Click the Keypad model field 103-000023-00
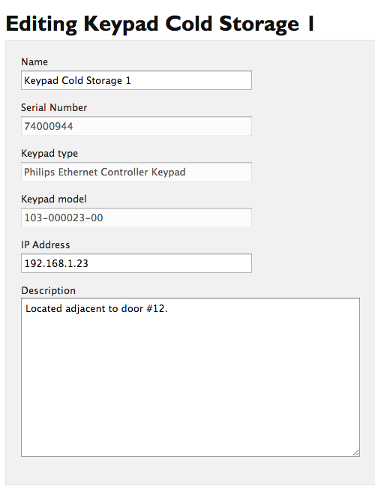This screenshot has width=375, height=489. [136, 217]
